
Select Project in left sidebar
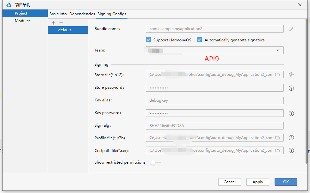(x=25, y=13)
